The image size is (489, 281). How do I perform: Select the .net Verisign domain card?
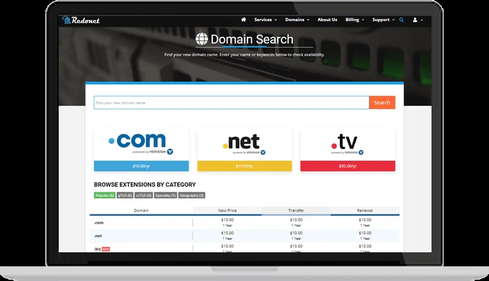244,150
